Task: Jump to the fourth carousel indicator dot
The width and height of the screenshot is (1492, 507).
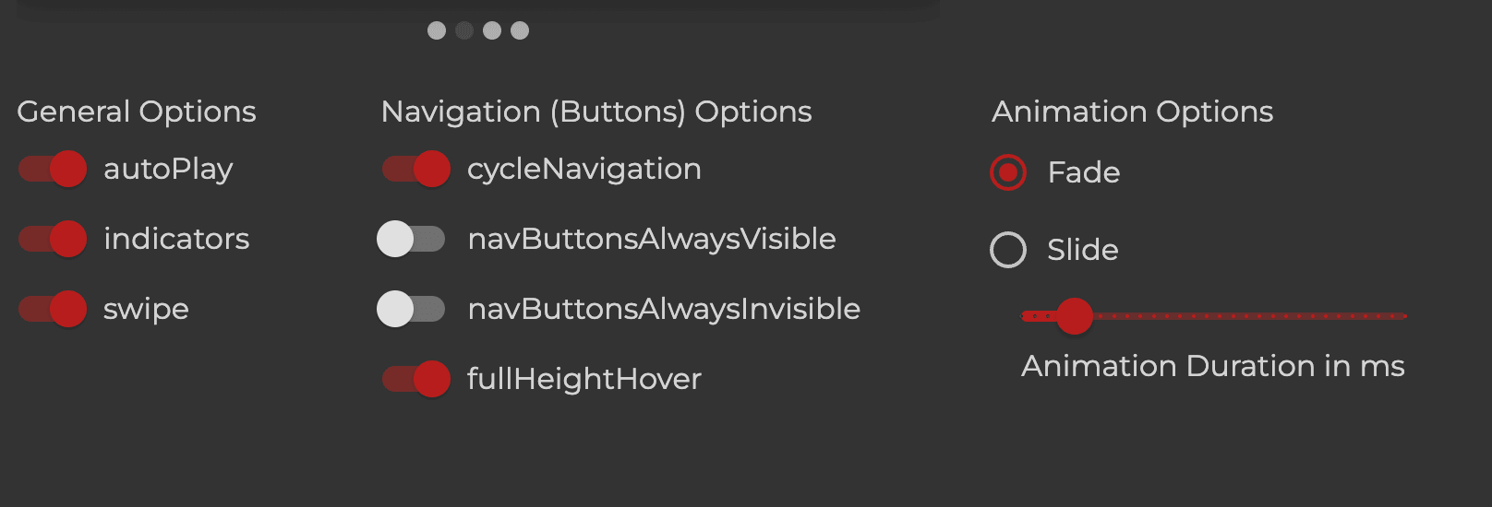Action: point(520,30)
